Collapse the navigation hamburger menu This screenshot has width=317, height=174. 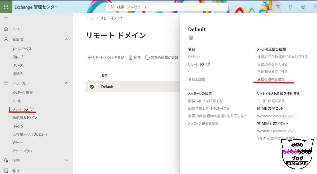point(6,18)
